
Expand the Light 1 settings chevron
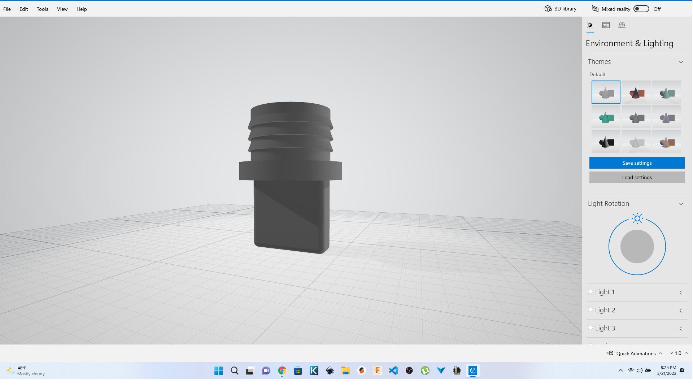point(681,292)
